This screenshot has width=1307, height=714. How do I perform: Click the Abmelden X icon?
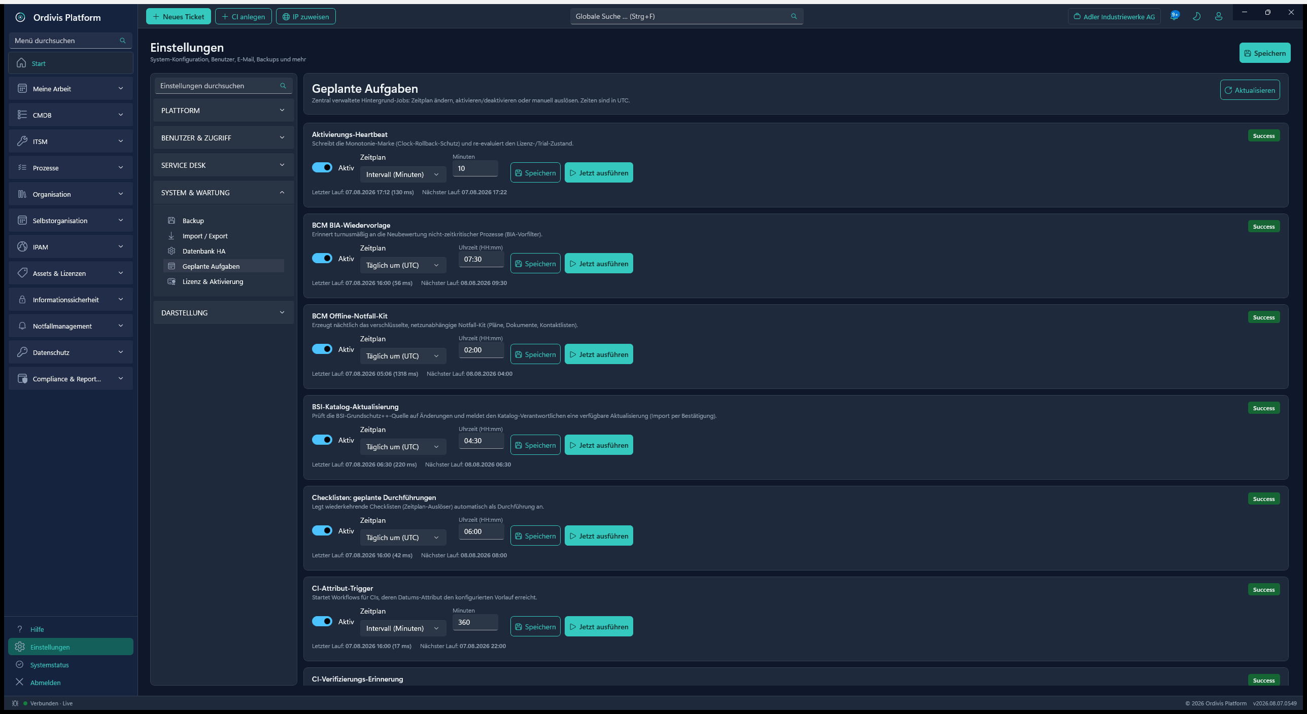[20, 682]
